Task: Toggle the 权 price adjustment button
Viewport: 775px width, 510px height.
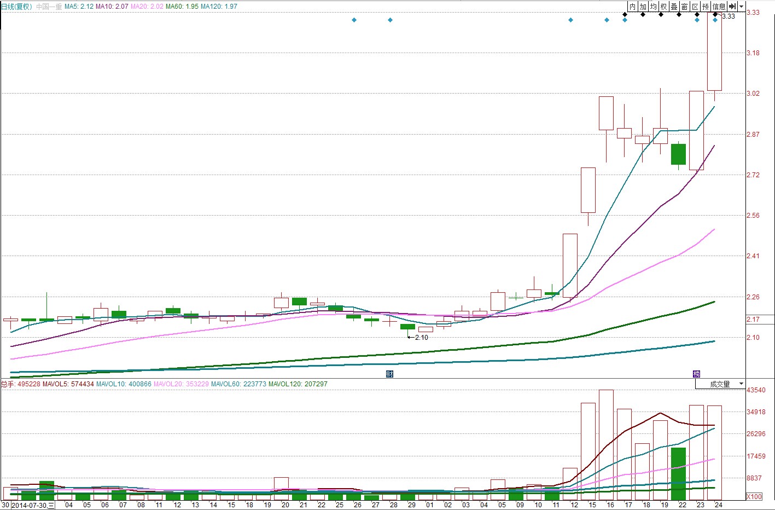Action: 664,7
